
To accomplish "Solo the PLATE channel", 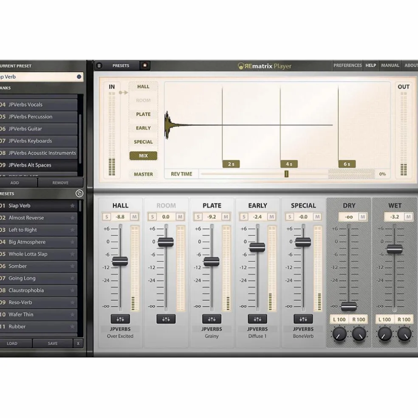I will (198, 217).
